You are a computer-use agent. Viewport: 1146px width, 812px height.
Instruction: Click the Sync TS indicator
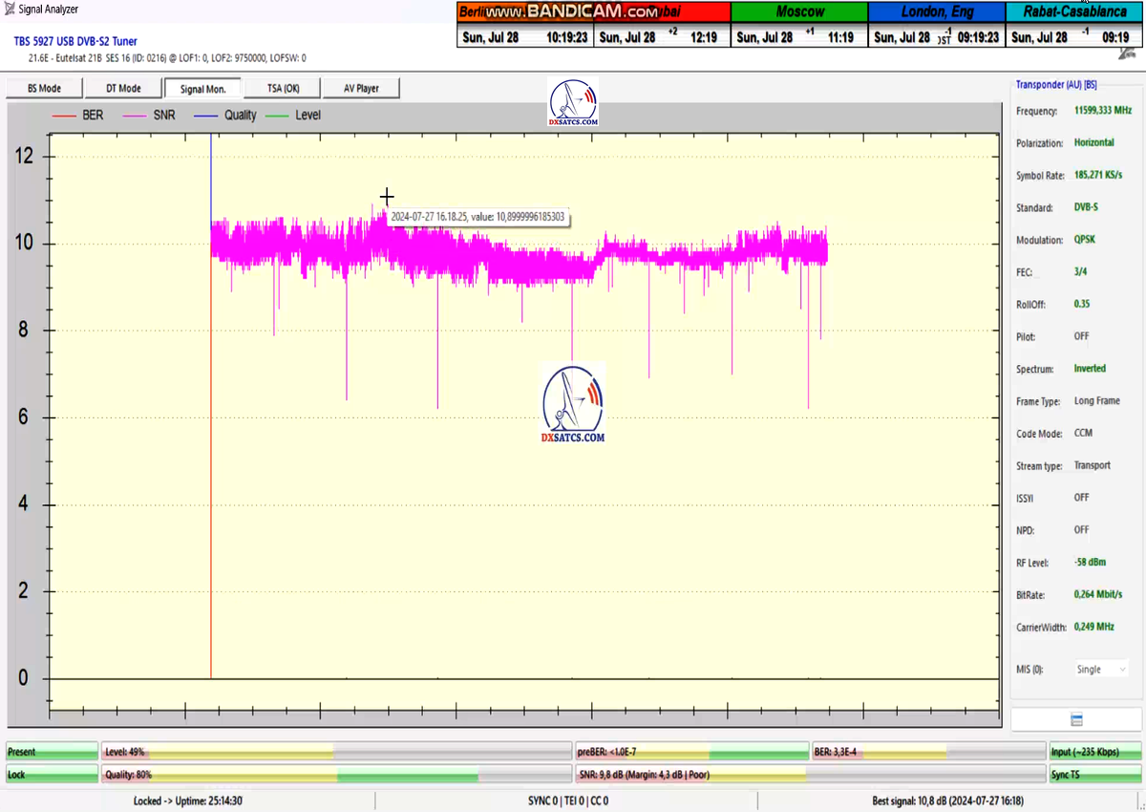1093,775
